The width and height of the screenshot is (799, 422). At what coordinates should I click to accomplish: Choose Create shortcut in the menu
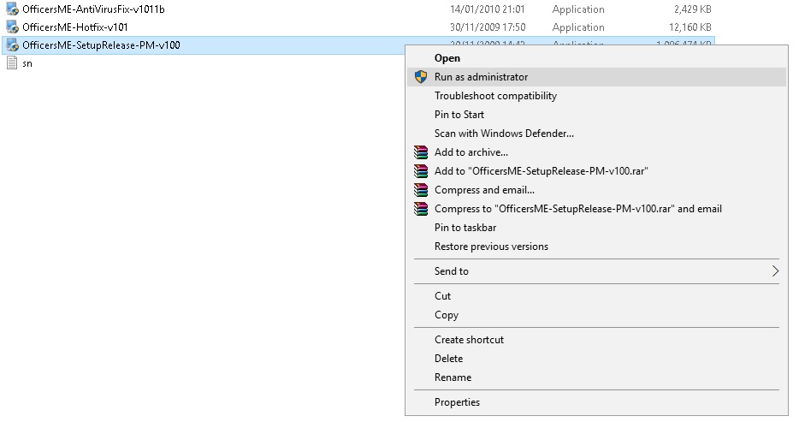[x=469, y=340]
